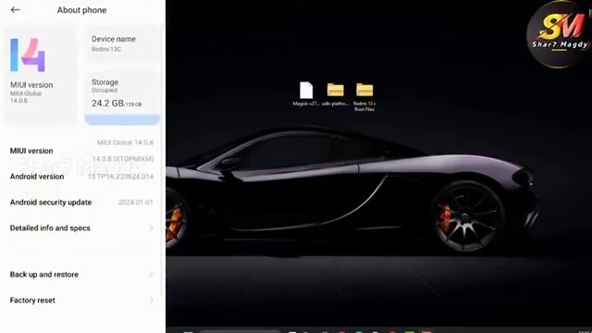Open the Device name card
The image size is (592, 333).
[123, 44]
